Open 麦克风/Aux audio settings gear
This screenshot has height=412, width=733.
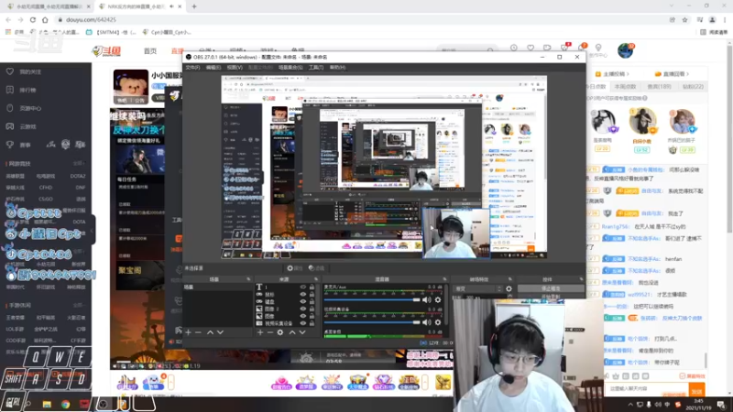tap(438, 300)
